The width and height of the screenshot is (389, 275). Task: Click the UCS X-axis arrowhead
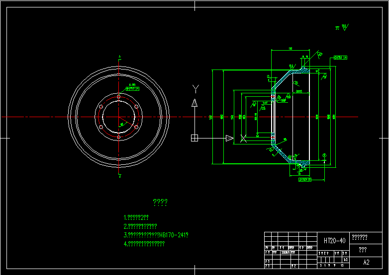[230, 138]
